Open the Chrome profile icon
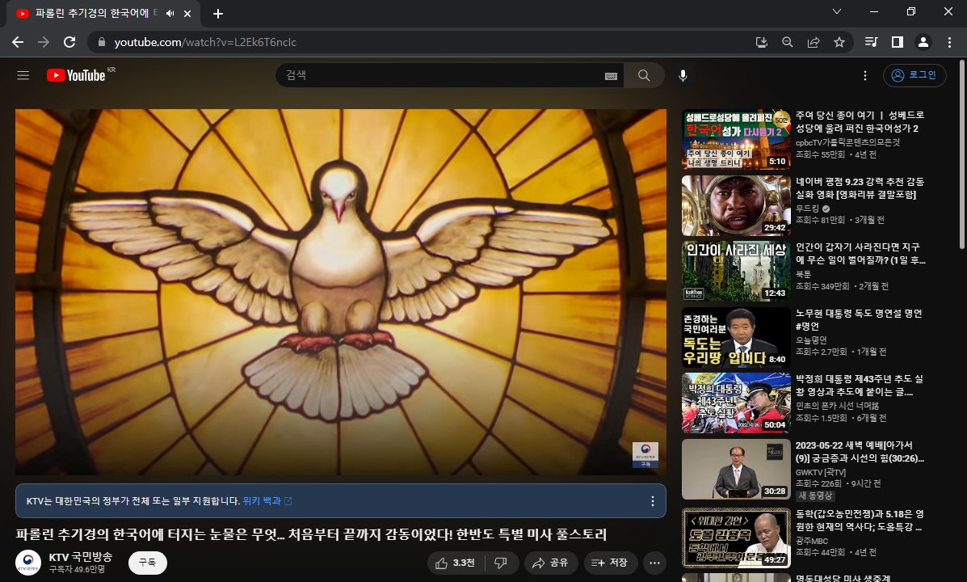The height and width of the screenshot is (582, 967). tap(923, 42)
